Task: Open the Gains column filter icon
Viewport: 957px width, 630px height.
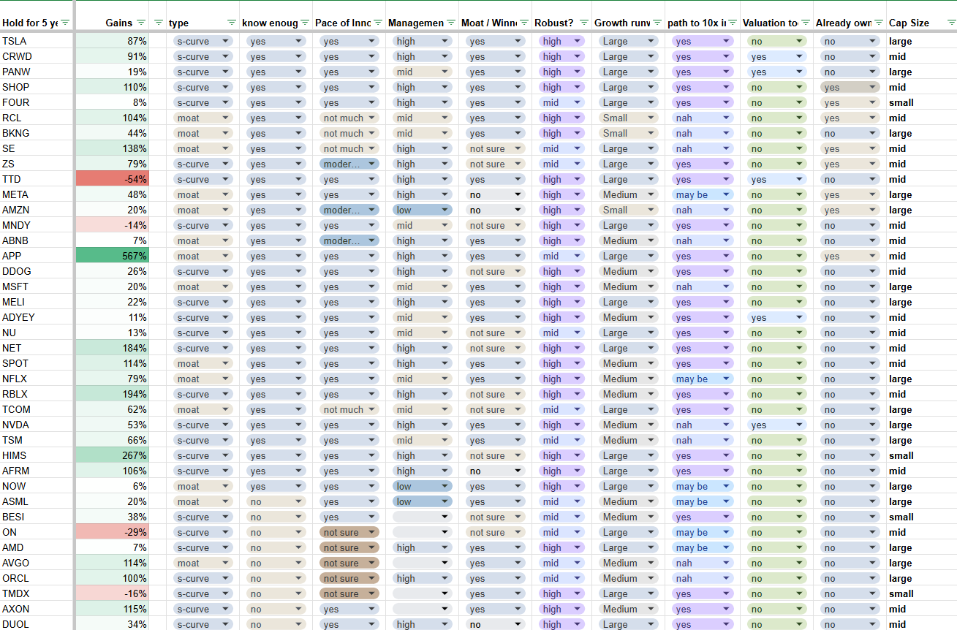Action: pyautogui.click(x=140, y=23)
